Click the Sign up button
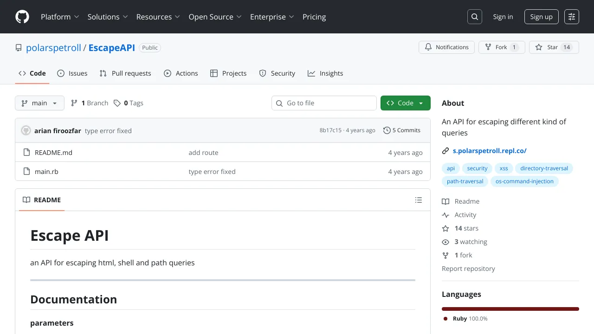 542,17
